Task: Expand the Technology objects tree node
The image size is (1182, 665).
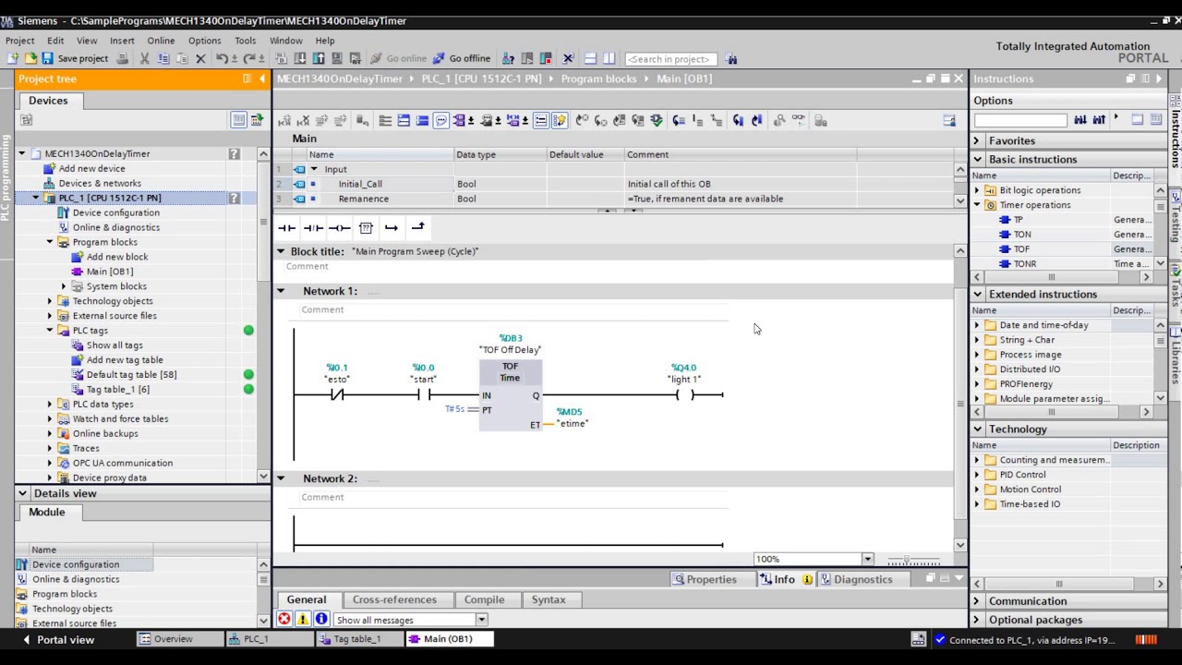Action: click(x=50, y=301)
